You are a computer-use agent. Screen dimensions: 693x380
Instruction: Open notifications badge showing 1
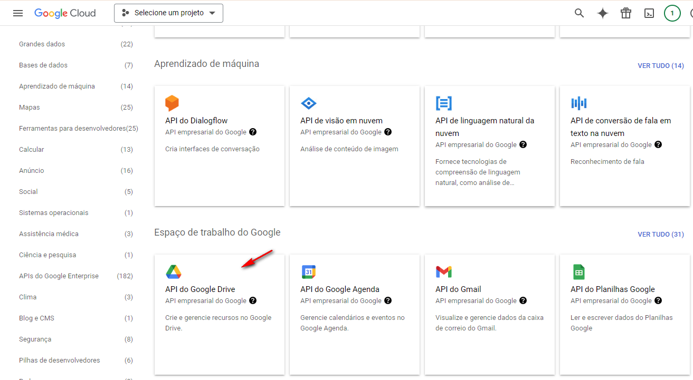tap(672, 13)
